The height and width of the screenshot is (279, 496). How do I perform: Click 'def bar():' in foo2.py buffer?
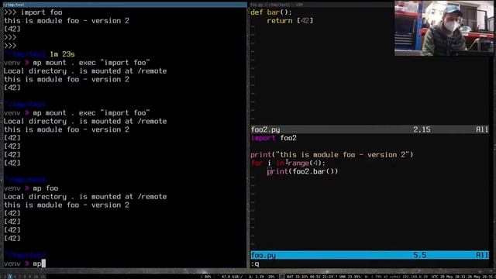click(x=271, y=12)
